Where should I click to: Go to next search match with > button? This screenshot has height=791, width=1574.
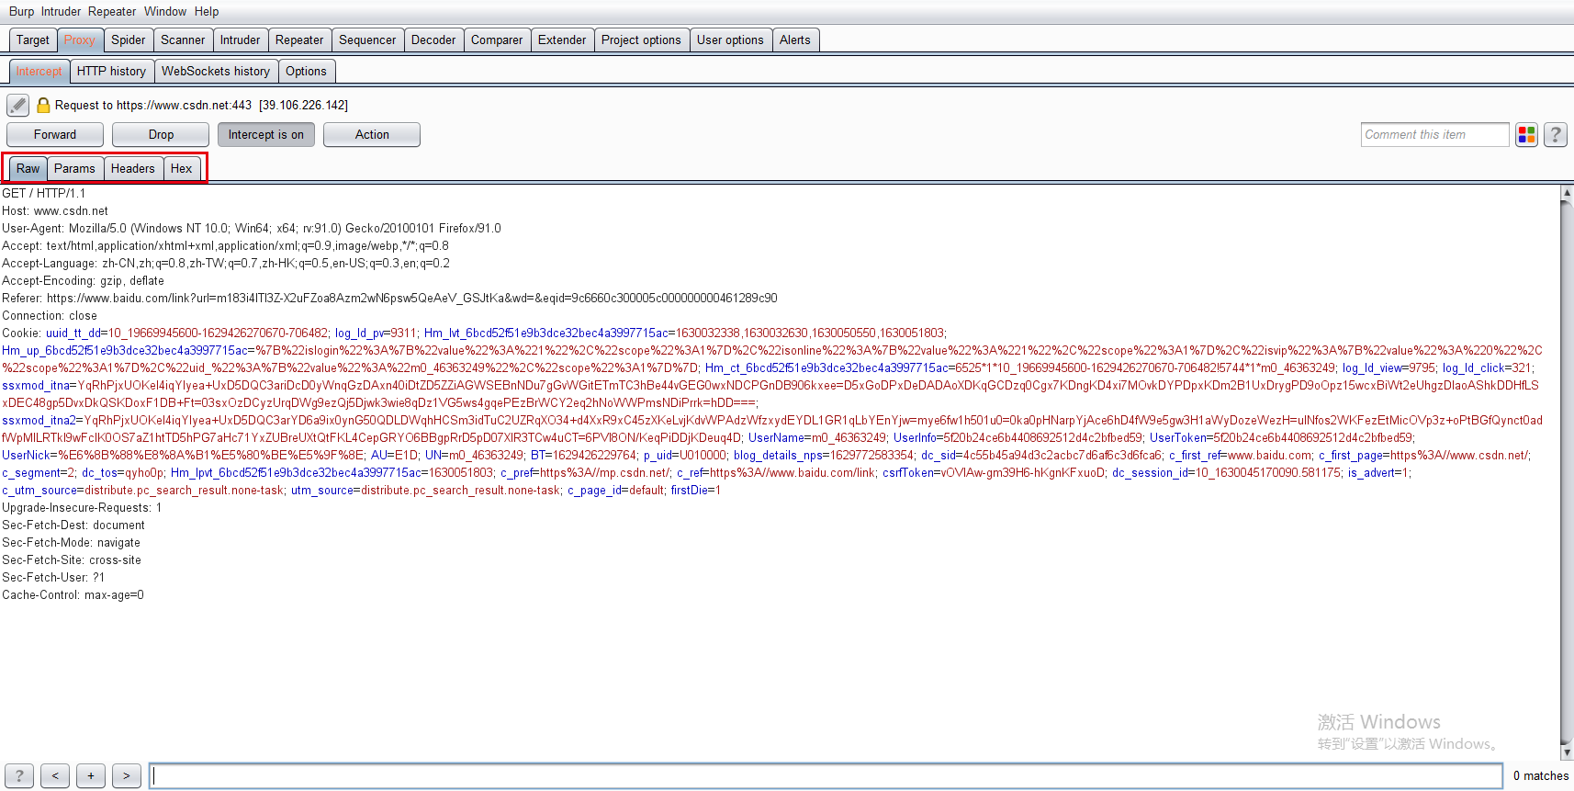[x=127, y=775]
